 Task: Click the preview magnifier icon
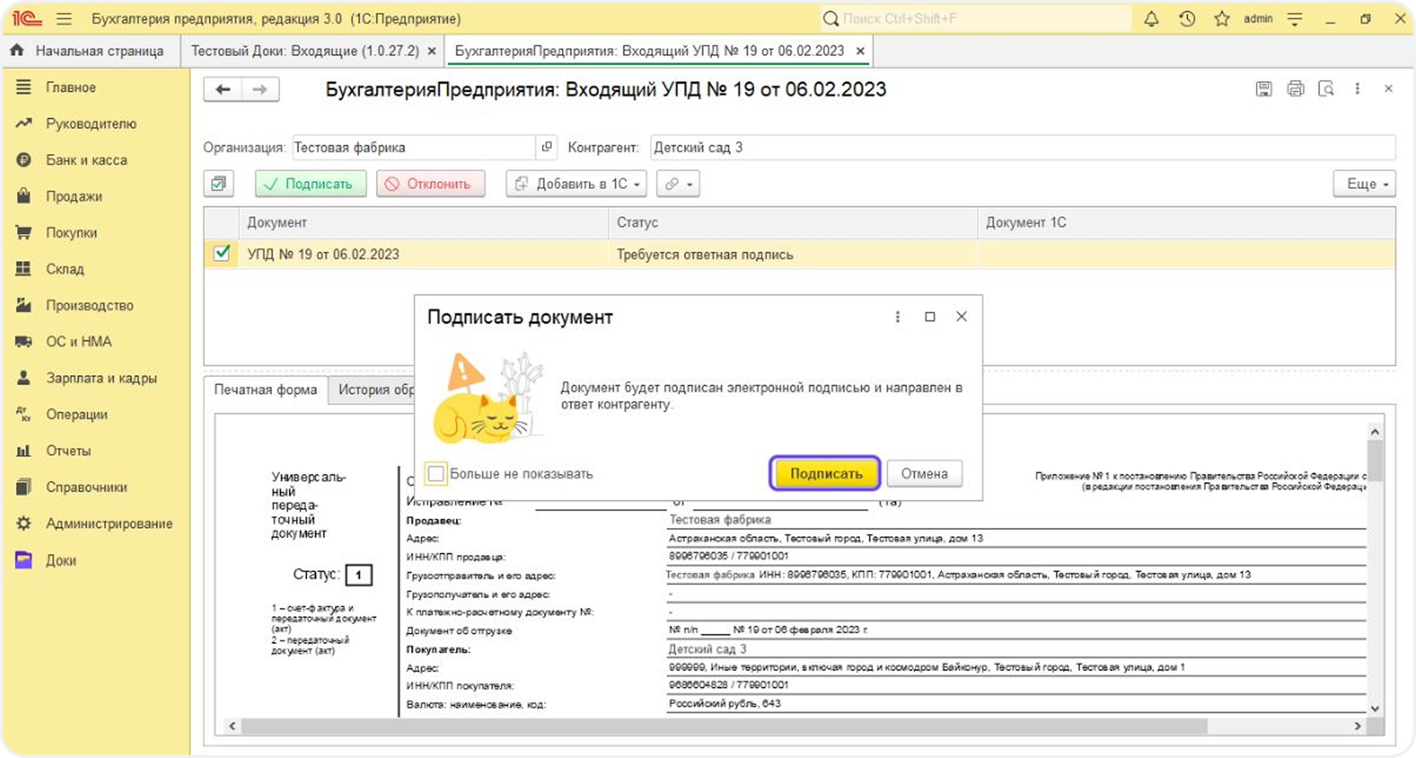click(x=1326, y=89)
